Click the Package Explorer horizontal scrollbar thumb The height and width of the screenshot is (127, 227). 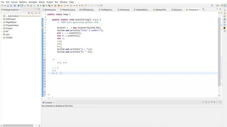18,126
